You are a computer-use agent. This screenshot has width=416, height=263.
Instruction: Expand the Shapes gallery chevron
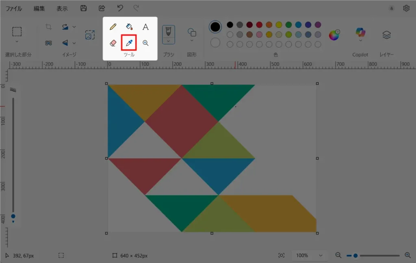[x=192, y=41]
